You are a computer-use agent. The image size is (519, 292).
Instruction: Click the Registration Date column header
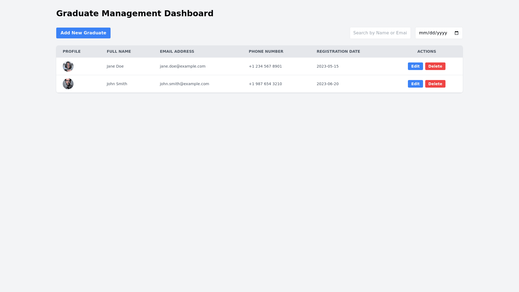point(338,51)
